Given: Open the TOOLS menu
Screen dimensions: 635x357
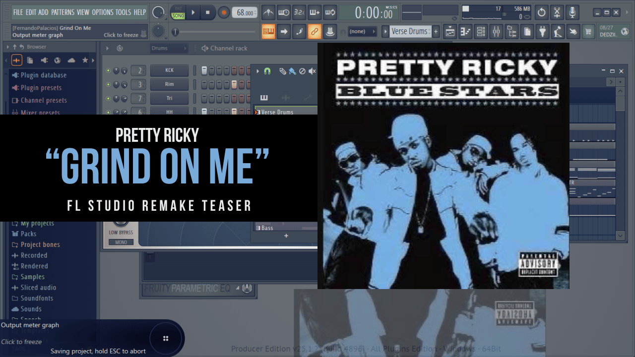Looking at the screenshot, I should point(124,12).
